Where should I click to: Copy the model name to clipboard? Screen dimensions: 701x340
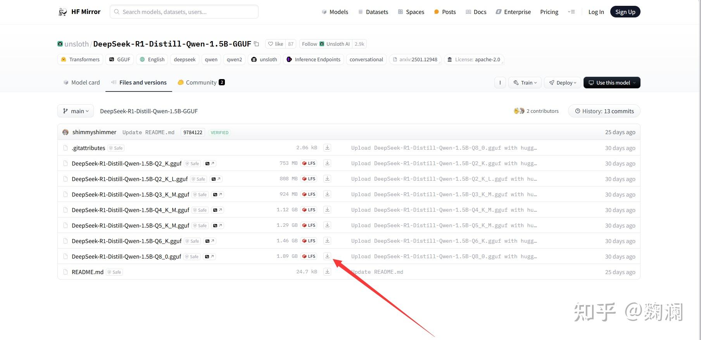[x=256, y=44]
